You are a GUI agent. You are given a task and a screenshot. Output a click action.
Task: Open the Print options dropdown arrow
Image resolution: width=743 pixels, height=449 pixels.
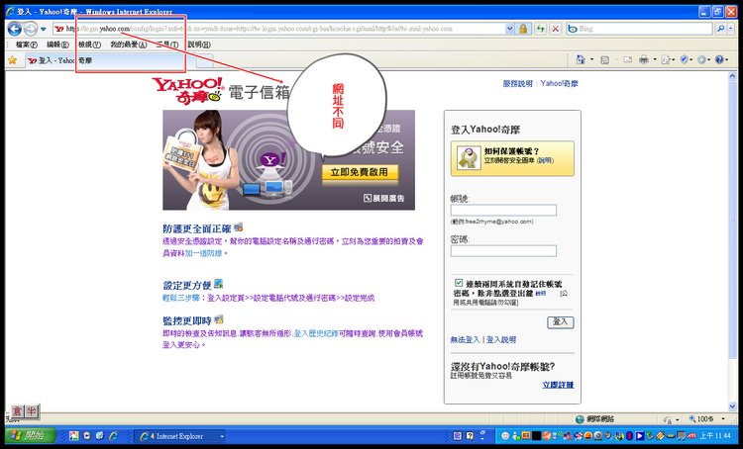point(655,59)
